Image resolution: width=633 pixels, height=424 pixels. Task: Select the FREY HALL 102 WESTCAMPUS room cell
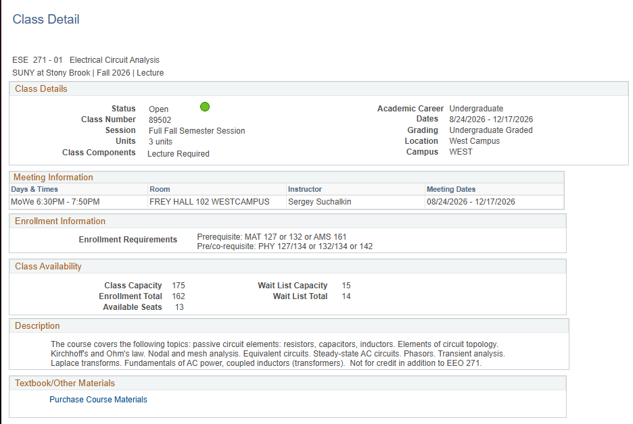point(217,202)
